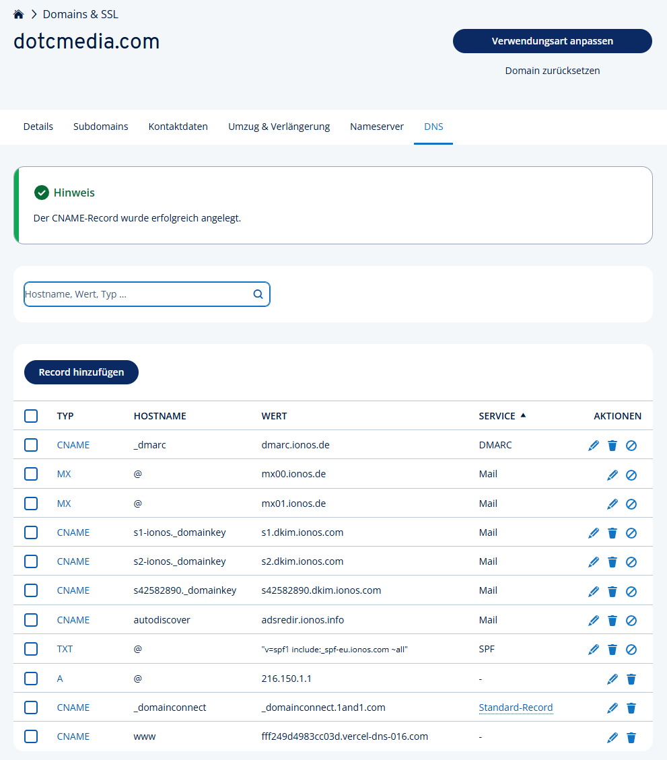Viewport: 667px width, 760px height.
Task: Click the home icon in the breadcrumb
Action: pos(18,13)
